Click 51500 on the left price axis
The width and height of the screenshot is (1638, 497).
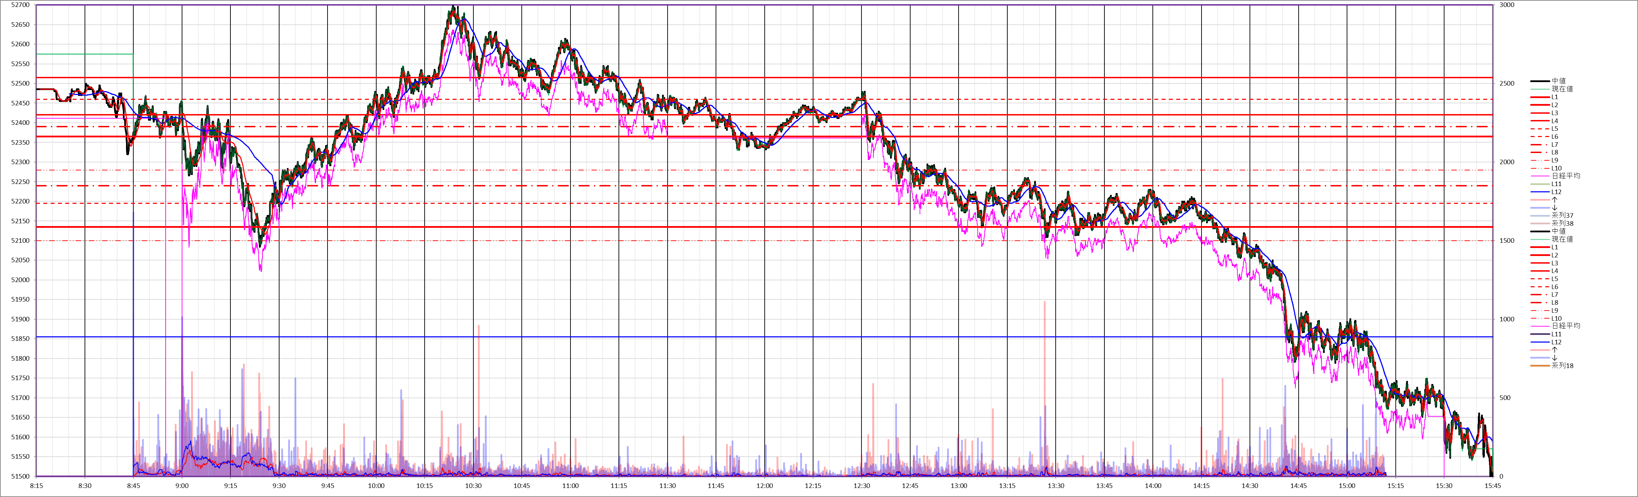tap(20, 476)
